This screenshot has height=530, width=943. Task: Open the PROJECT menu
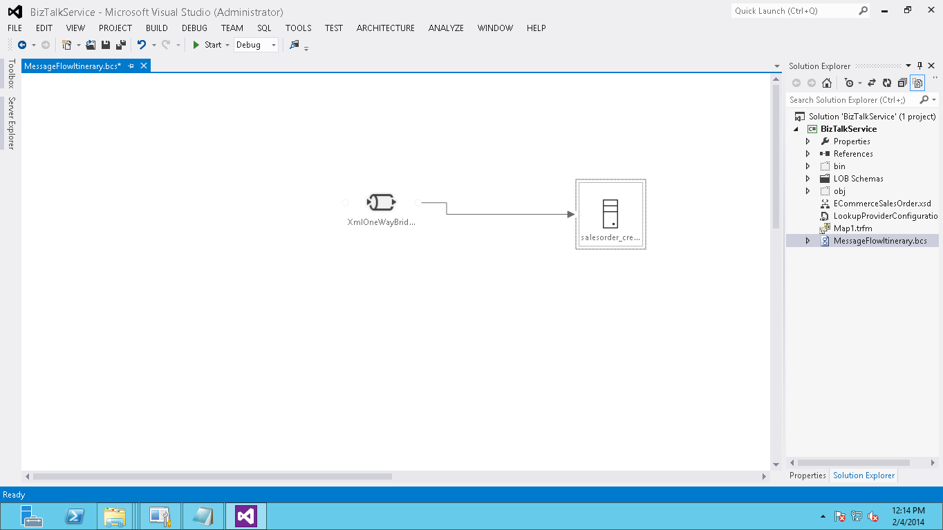[115, 28]
